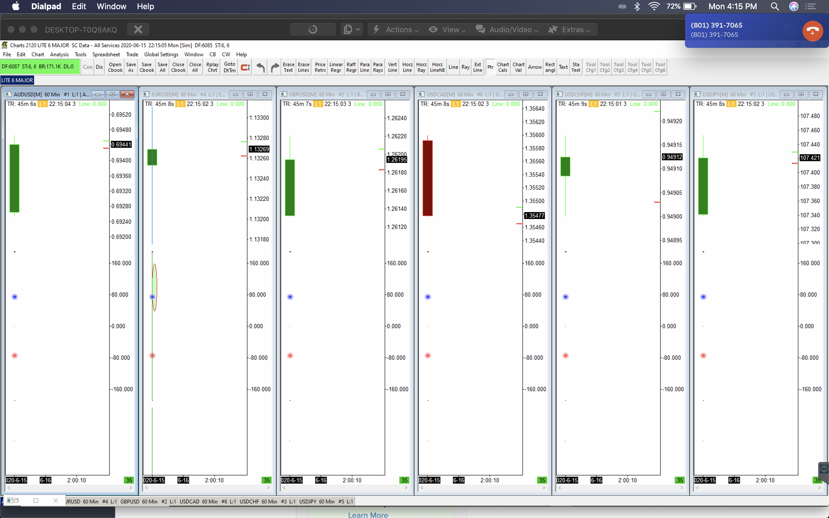Open macOS Spotlight search icon
829x518 pixels.
point(775,7)
